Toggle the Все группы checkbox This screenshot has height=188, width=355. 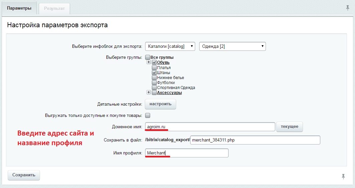click(147, 57)
